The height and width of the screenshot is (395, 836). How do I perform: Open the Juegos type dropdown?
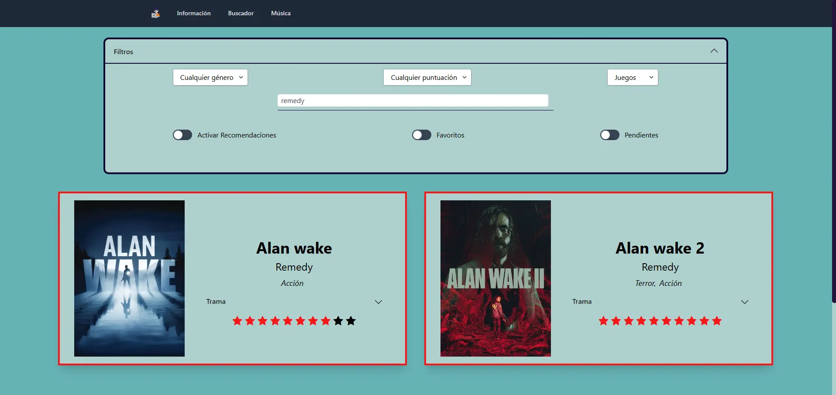[x=633, y=77]
